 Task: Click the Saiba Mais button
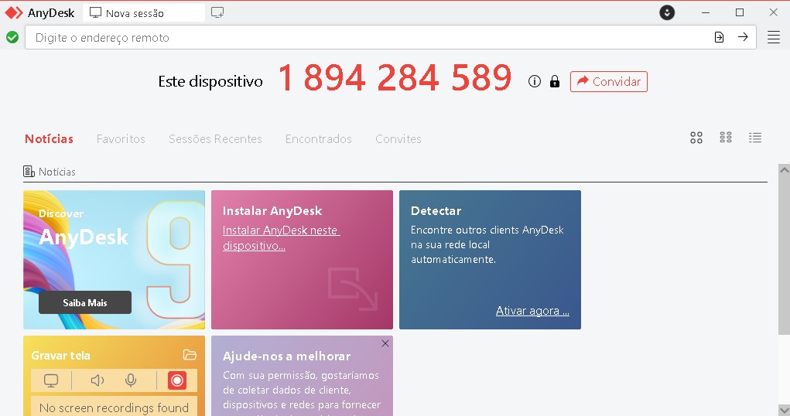(x=85, y=302)
